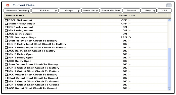Image resolution: width=176 pixels, height=95 pixels.
Task: Select the OFF value for ESCL BAT output
Action: [124, 20]
